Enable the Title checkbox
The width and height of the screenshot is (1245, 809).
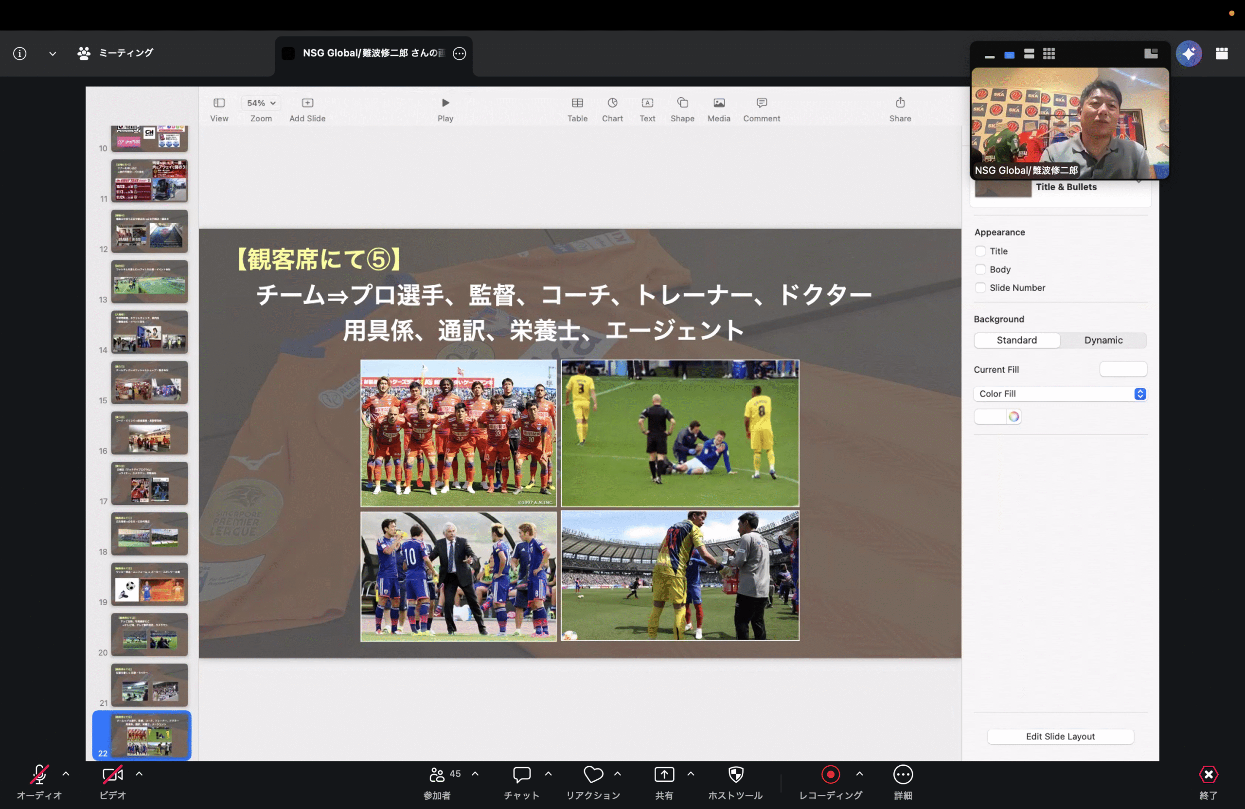(980, 251)
